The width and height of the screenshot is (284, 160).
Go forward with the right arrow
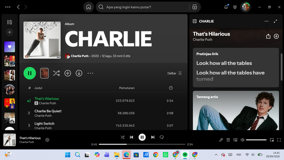point(26,7)
